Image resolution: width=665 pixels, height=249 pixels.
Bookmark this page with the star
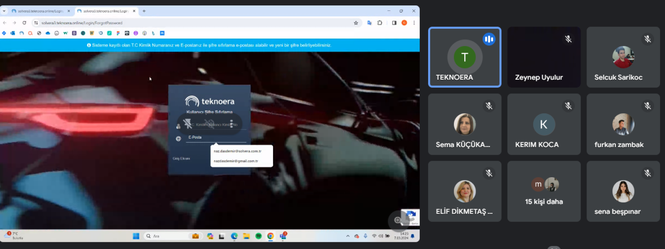point(356,23)
